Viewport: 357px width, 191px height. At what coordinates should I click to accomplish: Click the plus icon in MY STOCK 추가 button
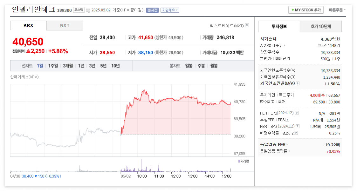click(x=293, y=10)
